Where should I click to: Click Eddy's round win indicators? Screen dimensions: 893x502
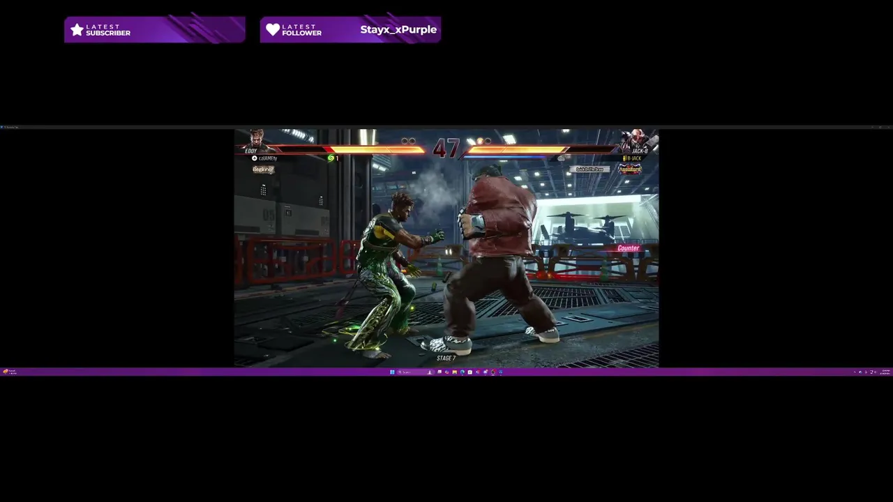click(408, 141)
